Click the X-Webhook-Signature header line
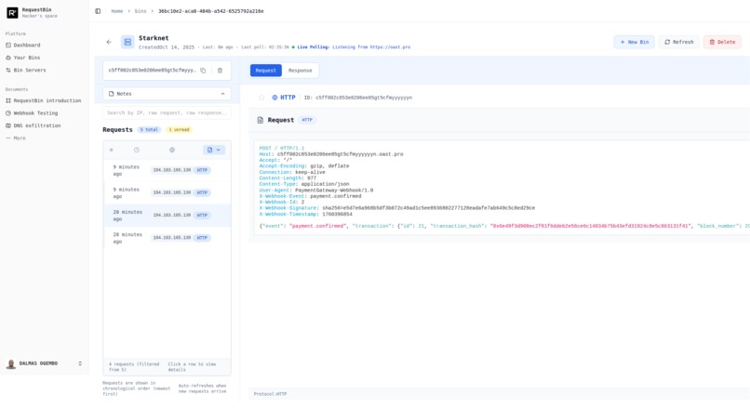The image size is (750, 408). click(x=397, y=208)
